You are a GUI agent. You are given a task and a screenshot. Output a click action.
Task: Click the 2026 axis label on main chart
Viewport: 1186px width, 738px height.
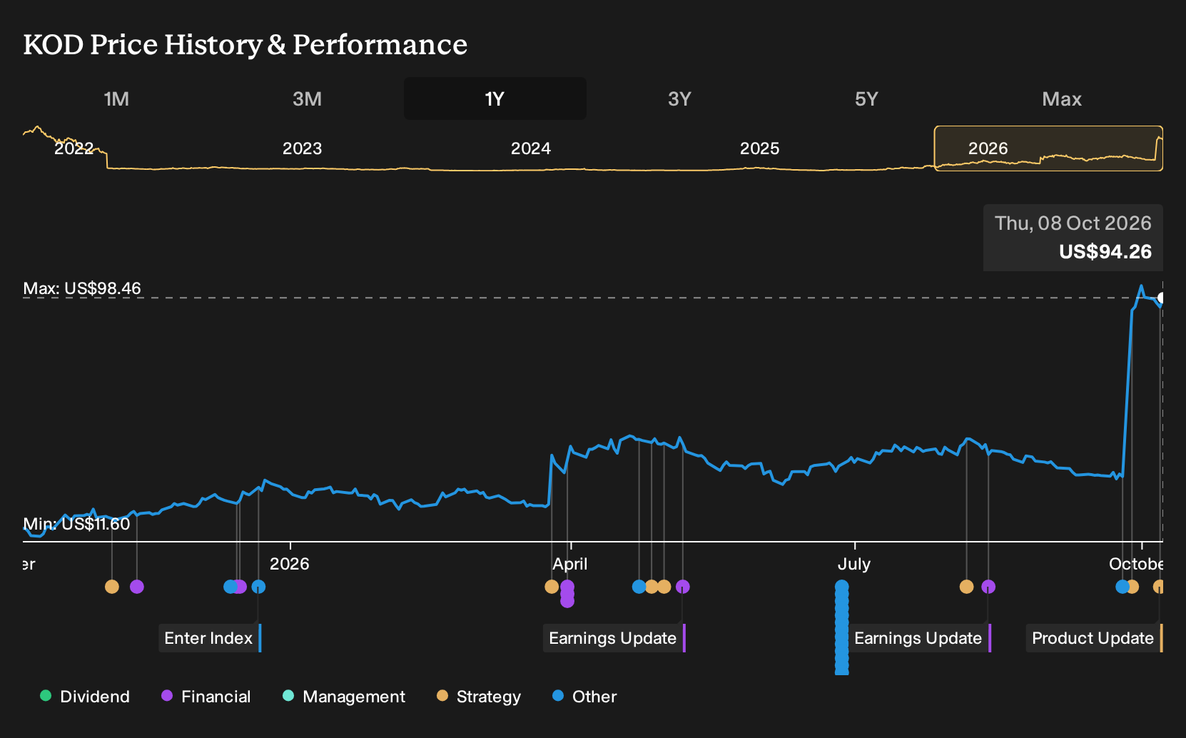[x=289, y=564]
